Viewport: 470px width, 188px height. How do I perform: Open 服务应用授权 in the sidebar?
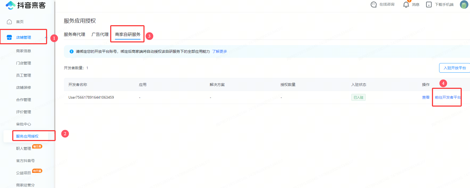pos(27,136)
